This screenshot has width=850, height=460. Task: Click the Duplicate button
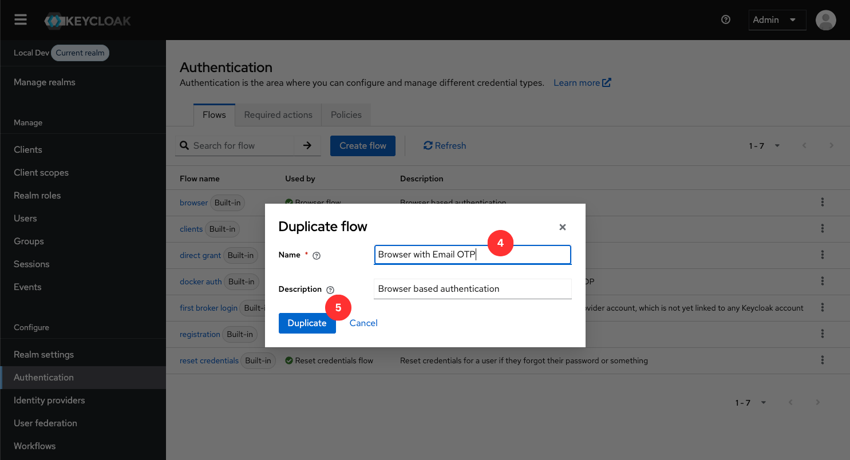click(x=307, y=323)
